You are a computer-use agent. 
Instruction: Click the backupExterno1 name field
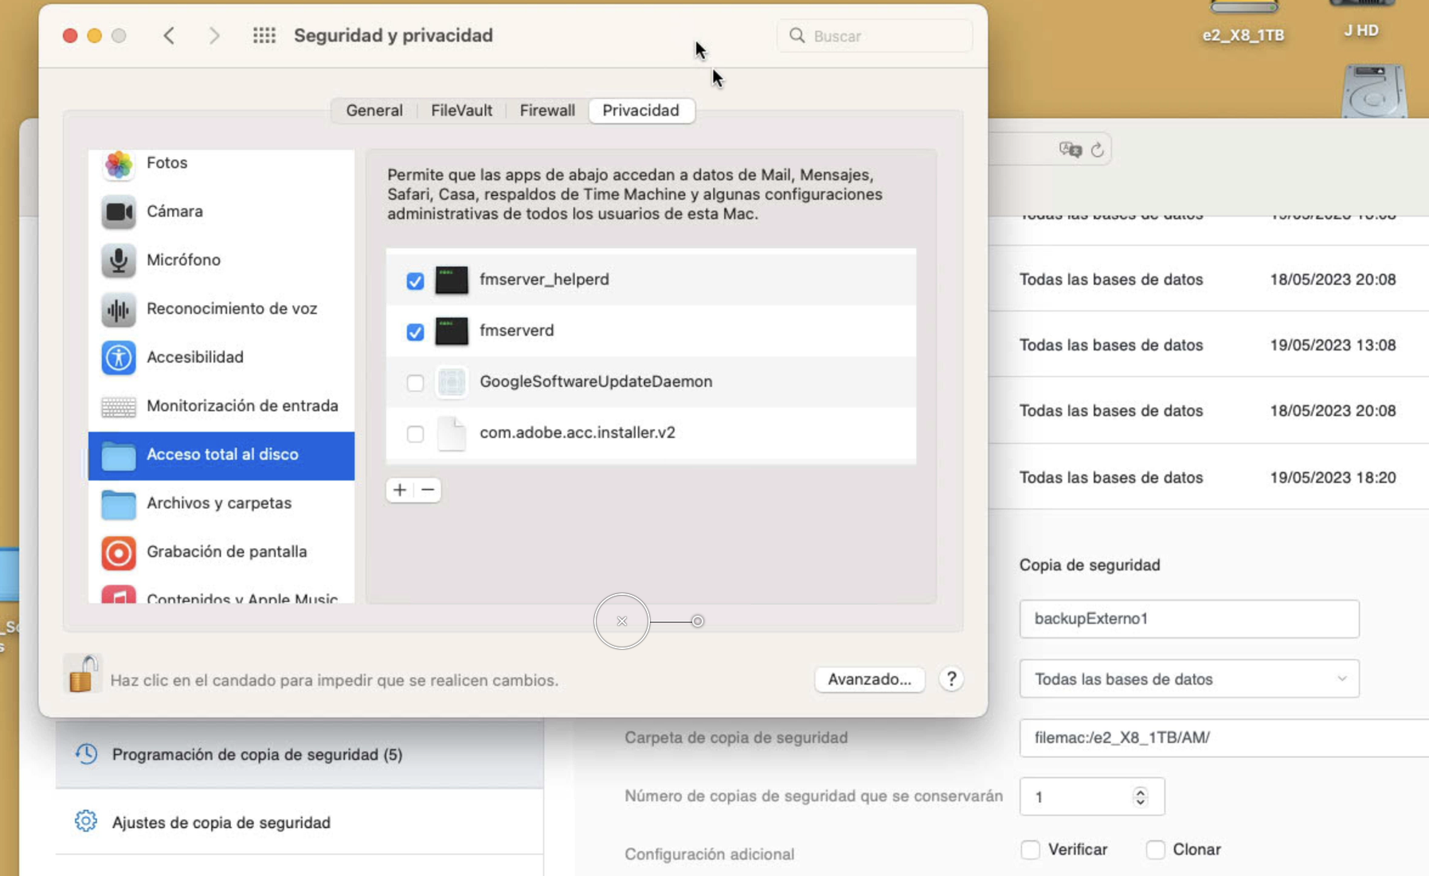click(1189, 619)
